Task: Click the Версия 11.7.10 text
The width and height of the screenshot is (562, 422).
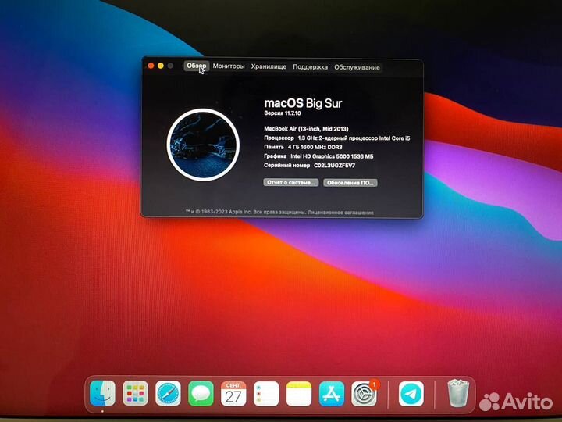Action: (x=283, y=113)
